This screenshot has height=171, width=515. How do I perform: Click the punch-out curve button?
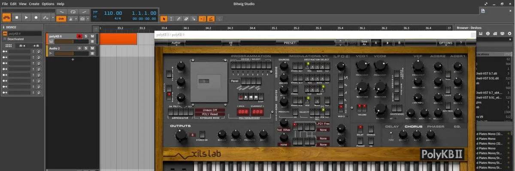pos(84,12)
